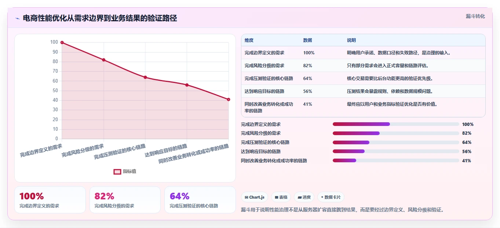Click progress list label 完成风险分级的需求
The width and height of the screenshot is (500, 228).
click(x=261, y=133)
